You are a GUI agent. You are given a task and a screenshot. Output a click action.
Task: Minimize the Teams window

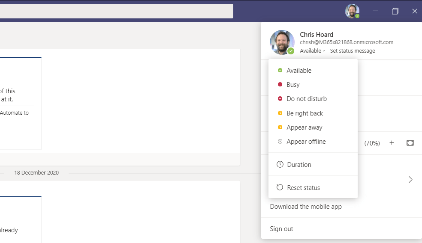[x=375, y=11]
